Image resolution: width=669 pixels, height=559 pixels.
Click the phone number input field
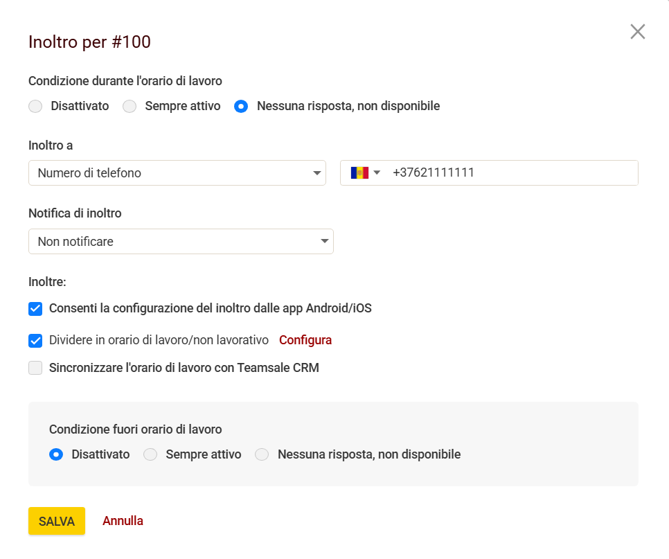click(511, 173)
